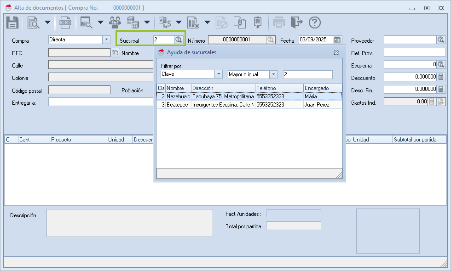Click the help question mark toolbar icon
This screenshot has height=271, width=451.
click(x=314, y=22)
